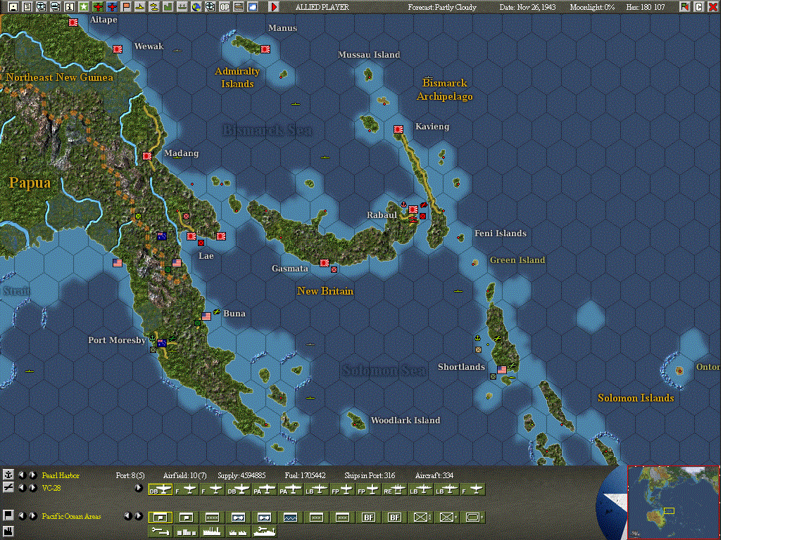
Task: Select the Japanese flag at Aitape
Action: tap(73, 22)
